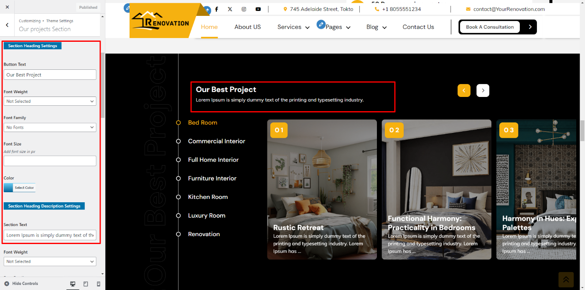Switch to tablet preview mode
This screenshot has width=585, height=290.
(x=86, y=284)
